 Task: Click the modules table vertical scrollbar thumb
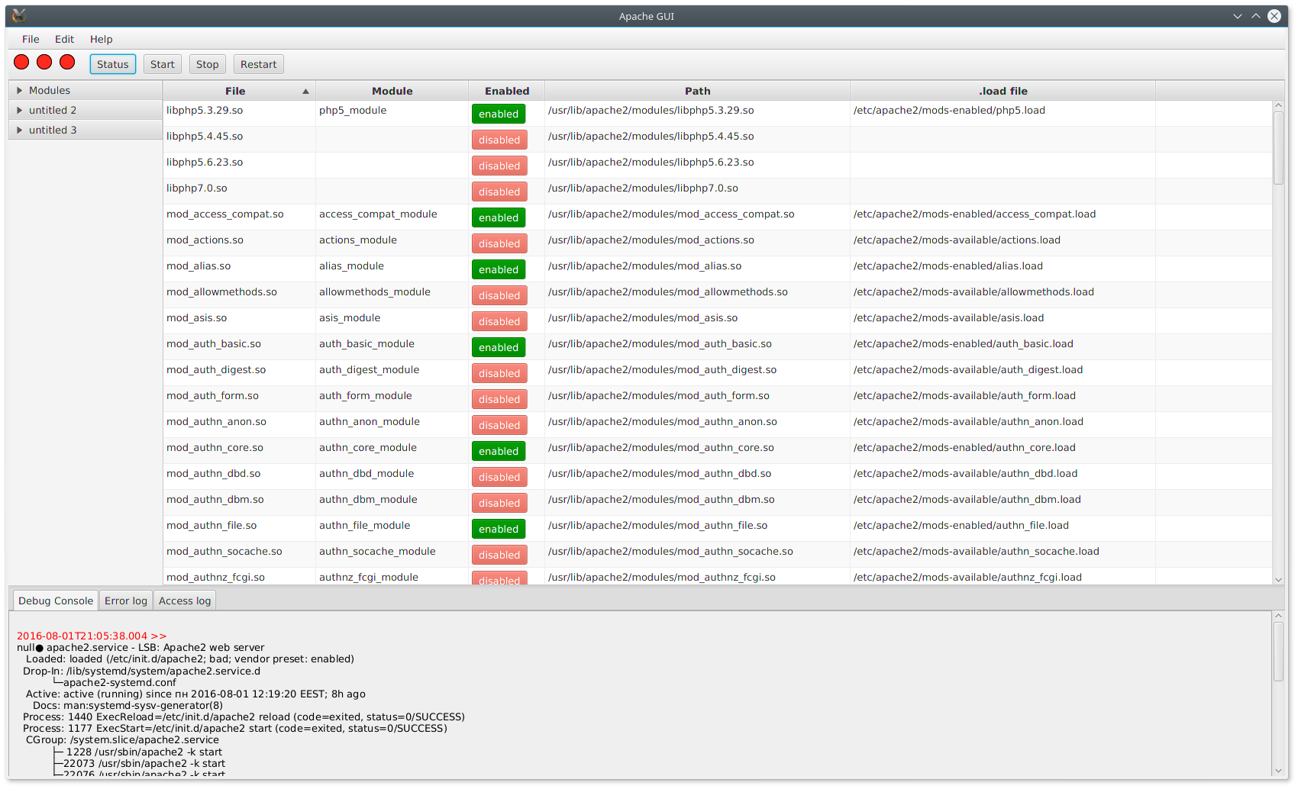[x=1278, y=147]
